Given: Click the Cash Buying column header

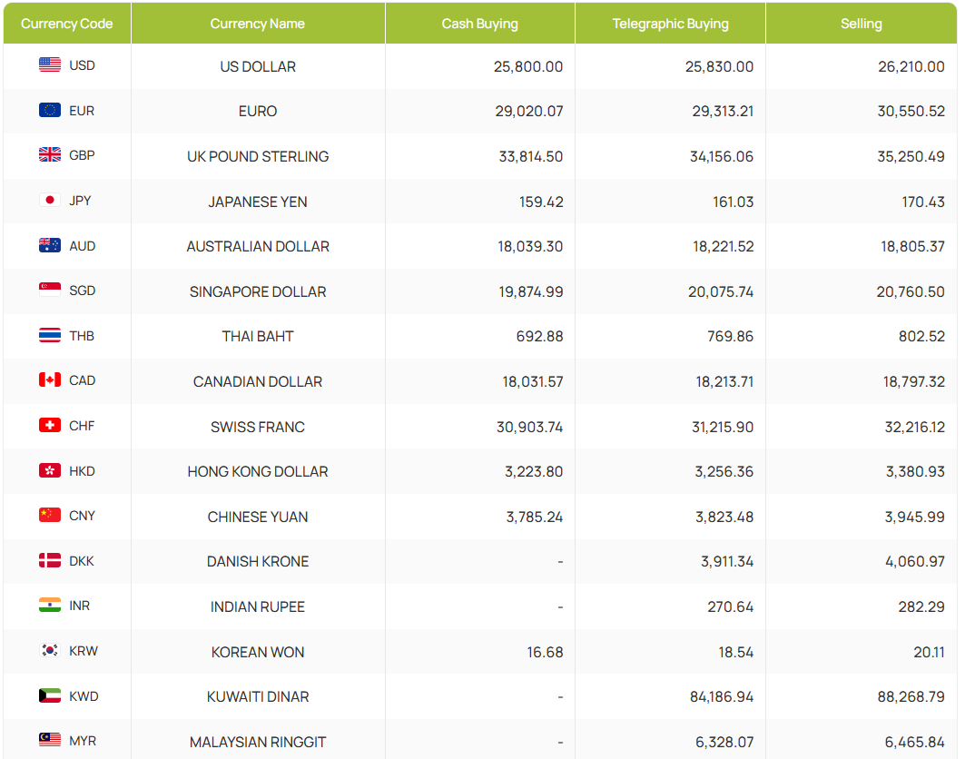Looking at the screenshot, I should pos(480,24).
